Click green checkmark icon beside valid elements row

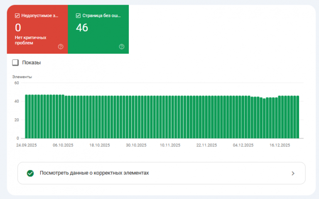pos(30,173)
